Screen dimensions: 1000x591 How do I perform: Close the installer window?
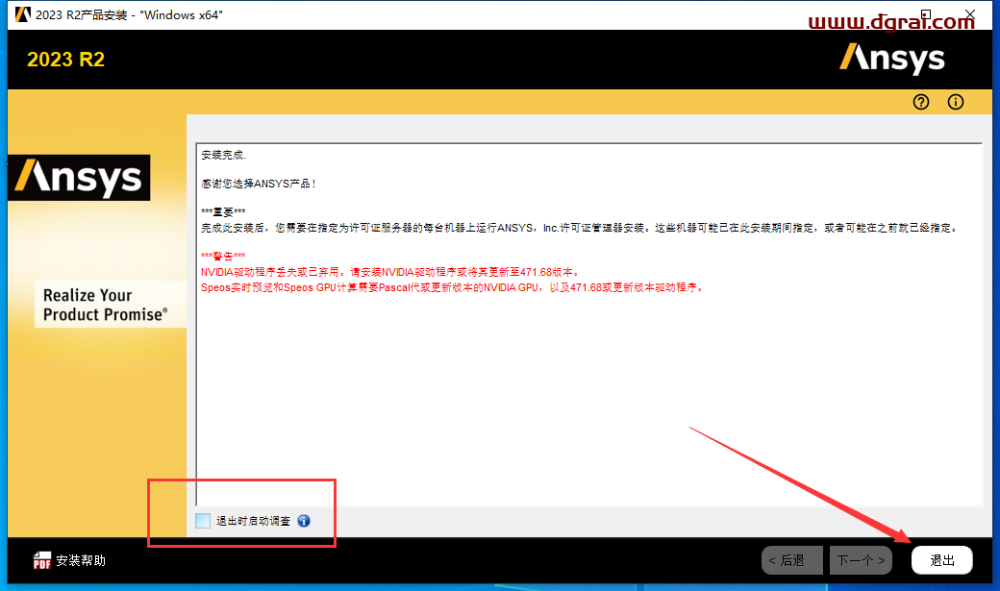[x=970, y=14]
